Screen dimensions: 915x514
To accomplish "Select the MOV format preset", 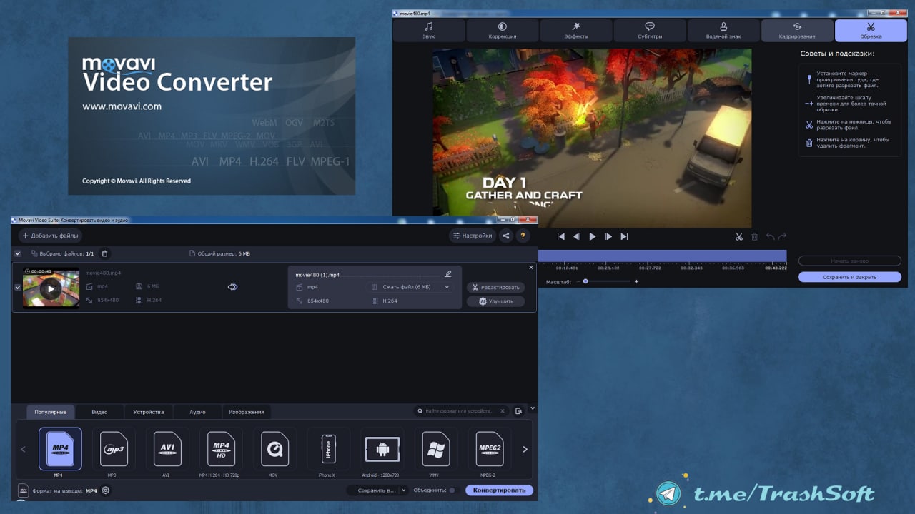I will pos(274,449).
